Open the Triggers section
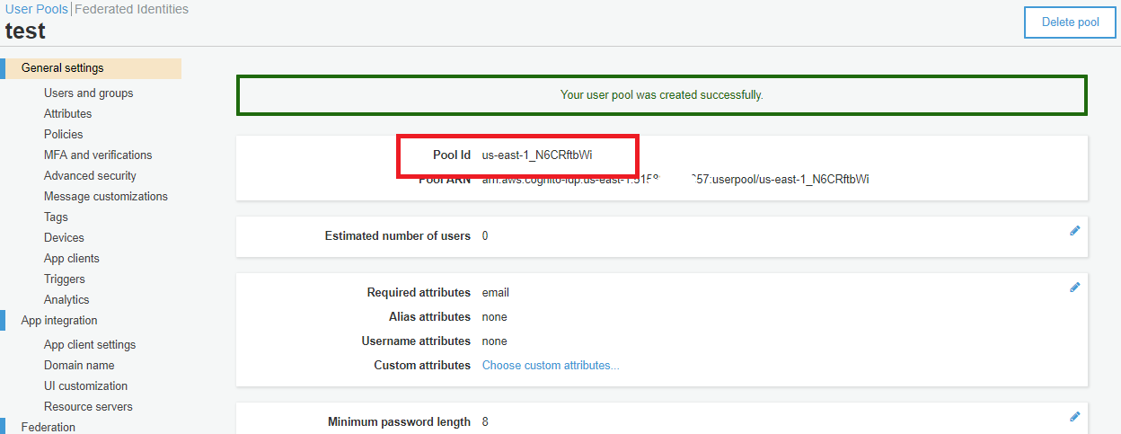Viewport: 1121px width, 434px height. coord(65,279)
